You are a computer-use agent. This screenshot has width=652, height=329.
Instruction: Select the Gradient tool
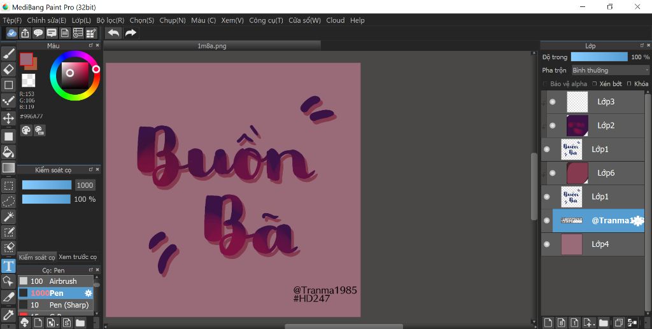click(x=8, y=168)
